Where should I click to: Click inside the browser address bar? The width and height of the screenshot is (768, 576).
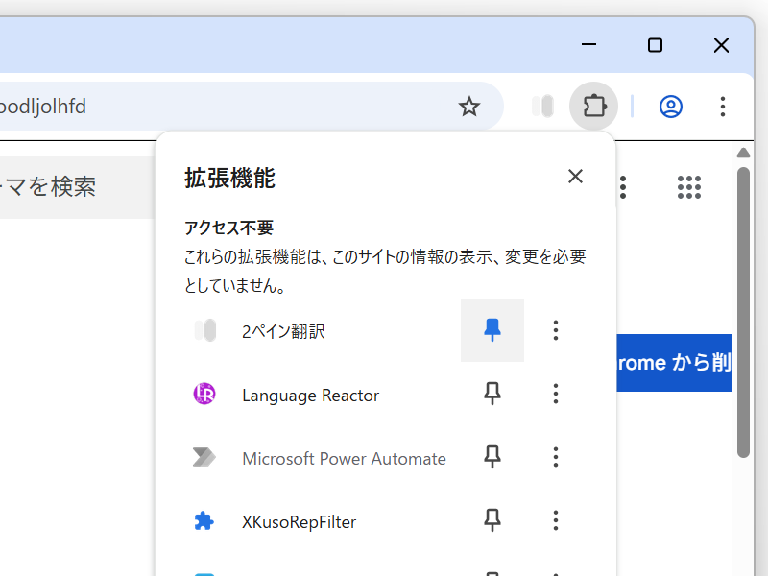coord(192,107)
